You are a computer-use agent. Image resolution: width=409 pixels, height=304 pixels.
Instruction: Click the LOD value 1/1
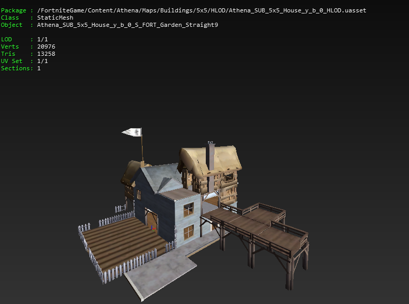coord(42,39)
